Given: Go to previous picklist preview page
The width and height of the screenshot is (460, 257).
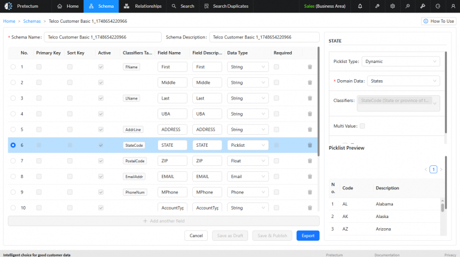Looking at the screenshot, I should (x=426, y=170).
